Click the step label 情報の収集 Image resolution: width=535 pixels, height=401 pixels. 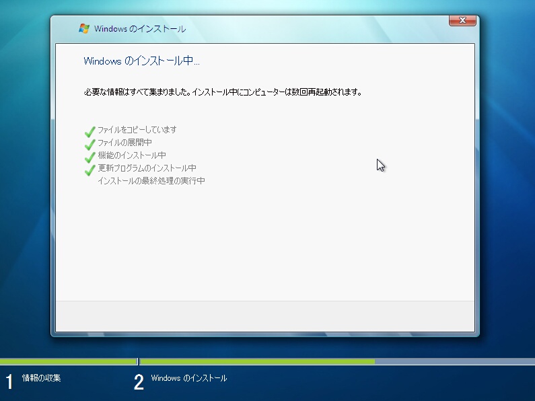pos(41,378)
